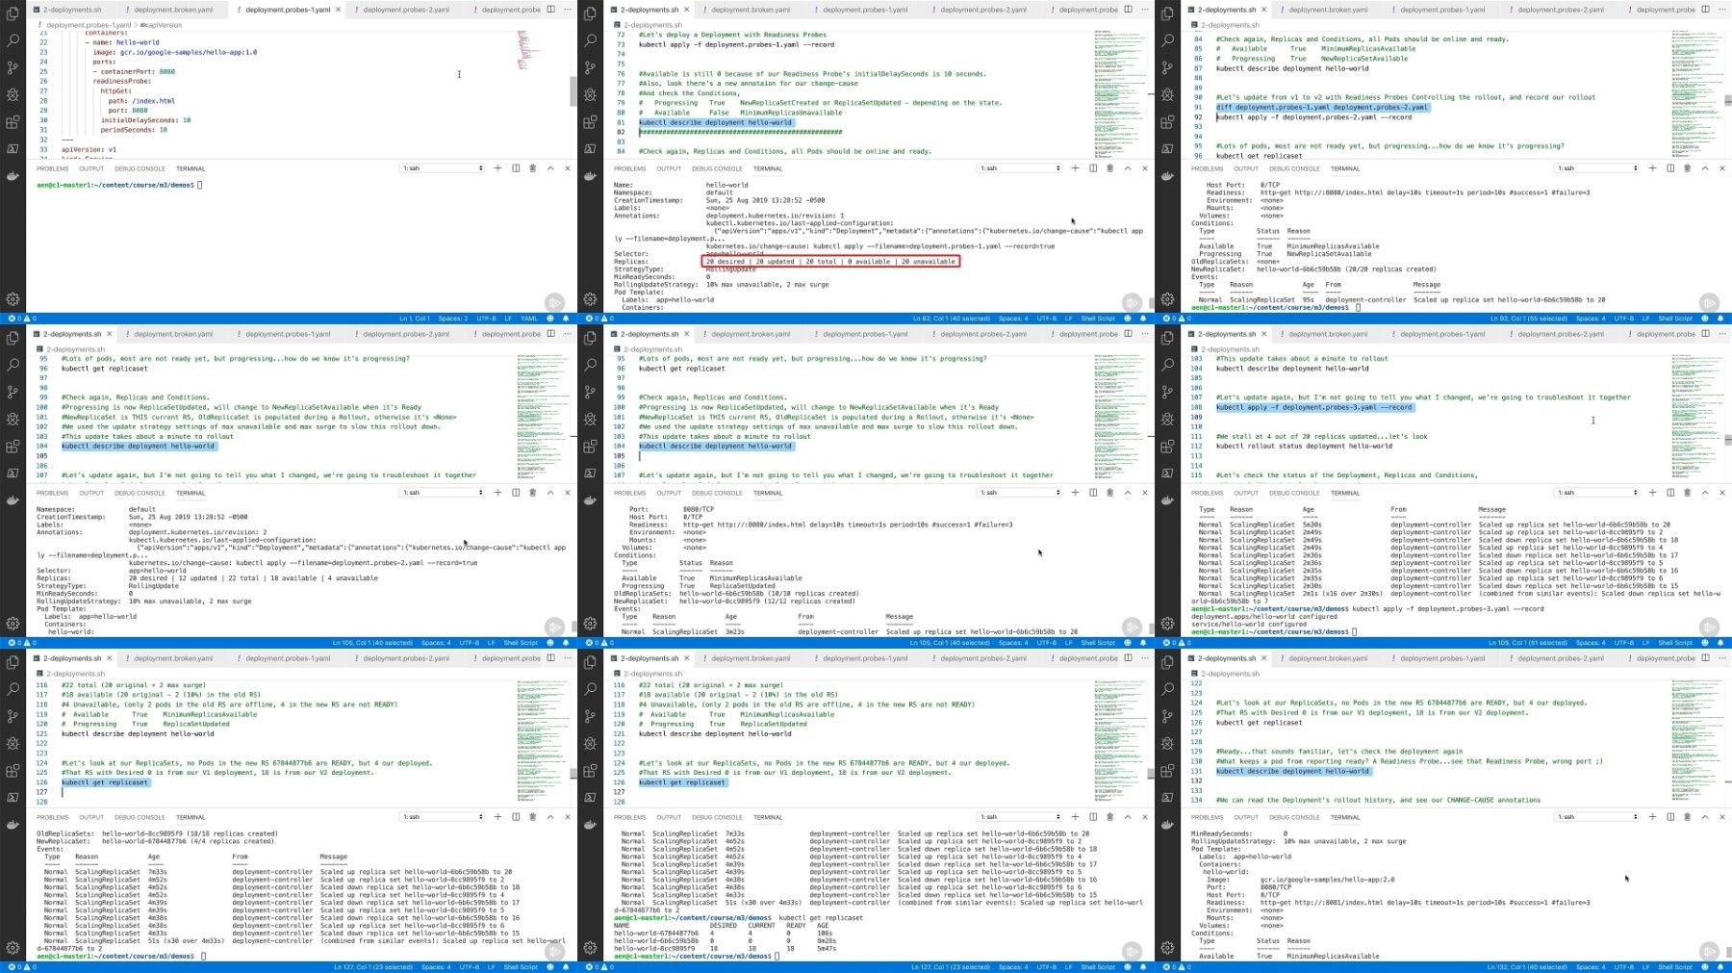This screenshot has height=973, width=1732.
Task: Toggle split editor in the deployment.probes-1.yaml window
Action: (x=551, y=10)
